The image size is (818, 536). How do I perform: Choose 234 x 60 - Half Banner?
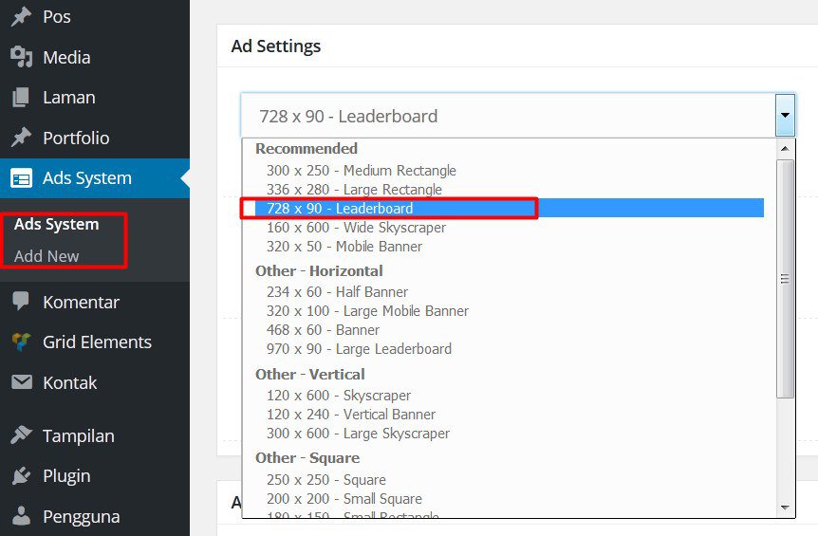[x=337, y=292]
